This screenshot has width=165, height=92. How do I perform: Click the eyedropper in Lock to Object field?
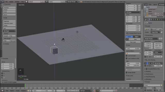(139, 53)
